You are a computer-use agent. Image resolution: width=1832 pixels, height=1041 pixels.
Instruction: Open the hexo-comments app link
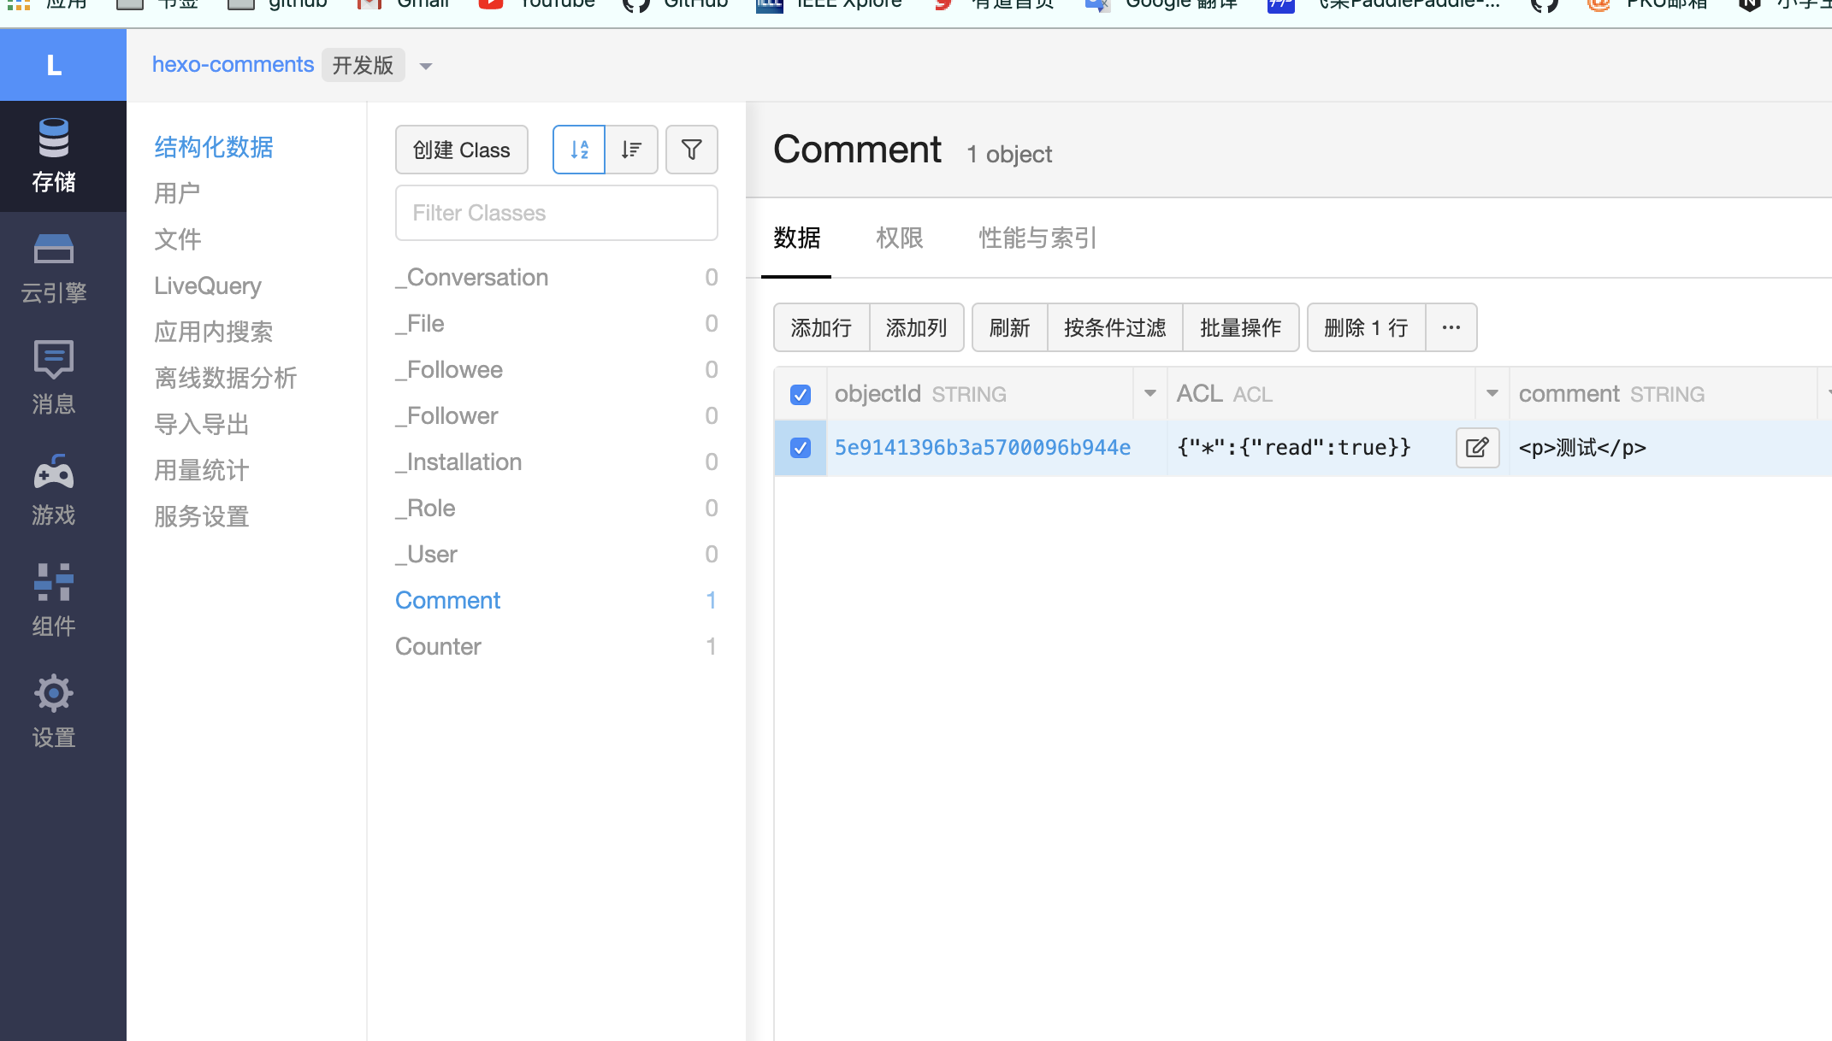pos(233,65)
